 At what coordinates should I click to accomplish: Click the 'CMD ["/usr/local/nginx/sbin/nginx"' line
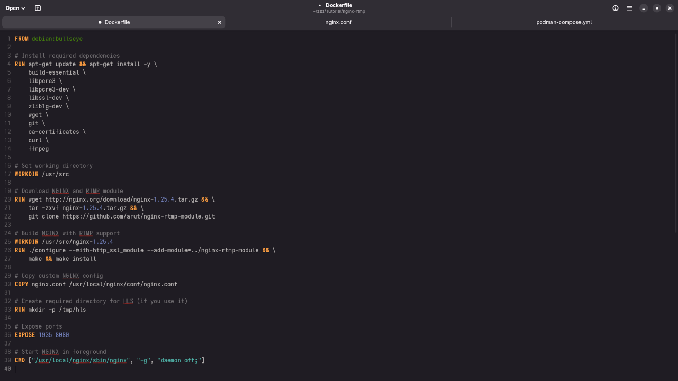(110, 360)
